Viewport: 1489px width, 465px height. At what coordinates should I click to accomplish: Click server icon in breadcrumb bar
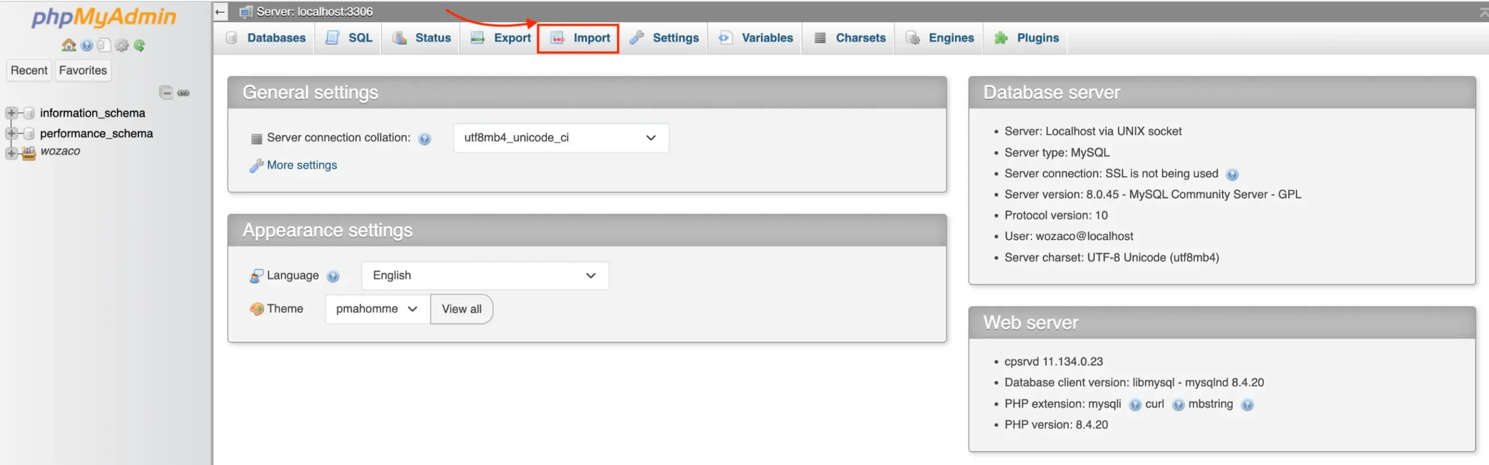pos(246,12)
